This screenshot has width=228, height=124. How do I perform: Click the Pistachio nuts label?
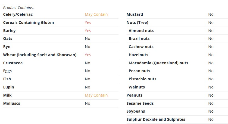(142, 79)
